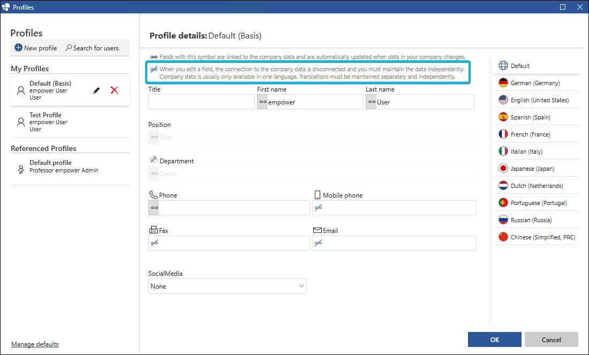The height and width of the screenshot is (355, 589).
Task: Select the German (Germany) language tab
Action: coord(537,82)
